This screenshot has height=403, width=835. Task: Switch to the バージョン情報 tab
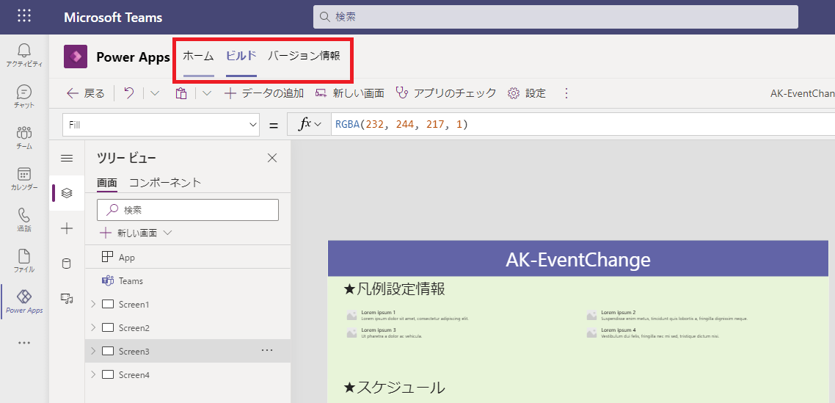click(x=304, y=56)
